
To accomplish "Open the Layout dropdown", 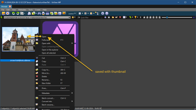I will (72, 13).
